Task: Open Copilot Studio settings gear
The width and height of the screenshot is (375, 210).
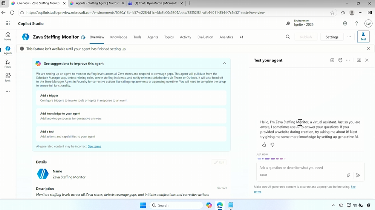Action: (345, 23)
